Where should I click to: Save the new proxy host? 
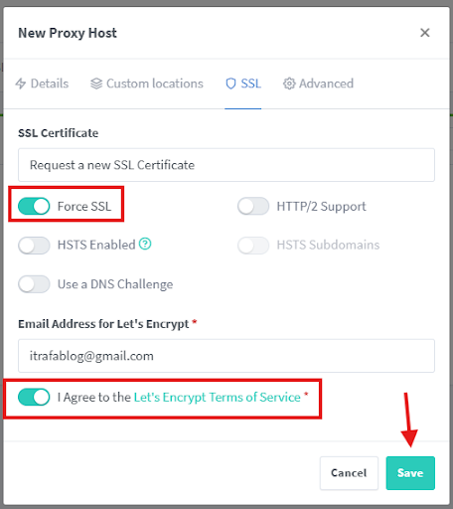pyautogui.click(x=410, y=473)
